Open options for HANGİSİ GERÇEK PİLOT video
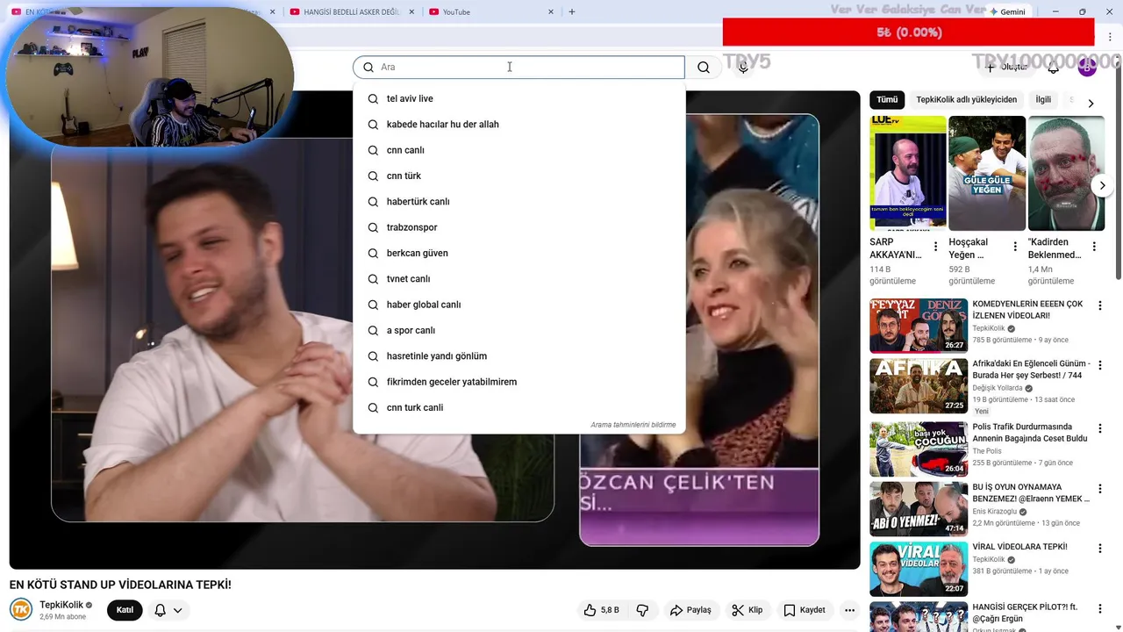The height and width of the screenshot is (632, 1123). point(1100,608)
